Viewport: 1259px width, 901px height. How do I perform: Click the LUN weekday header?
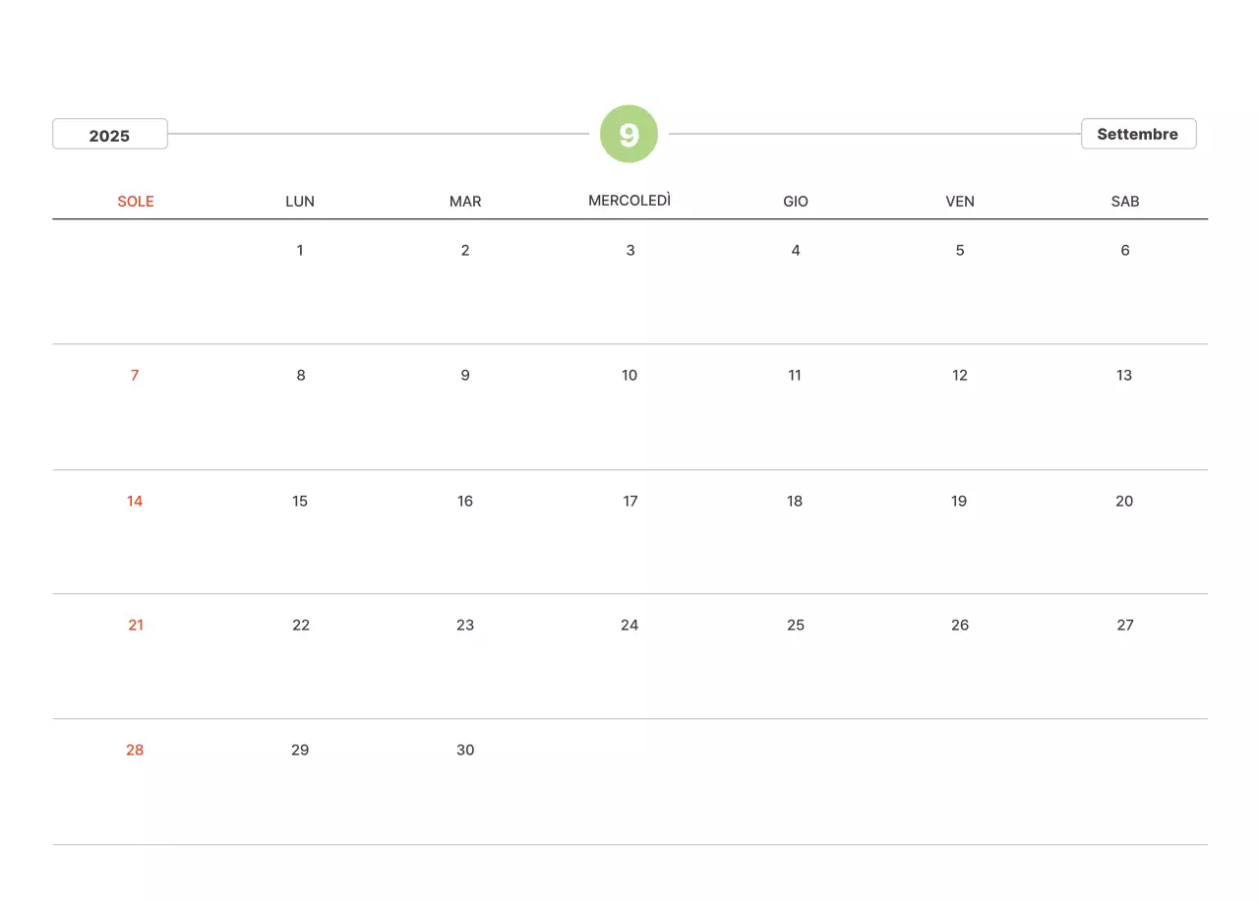[x=300, y=202]
